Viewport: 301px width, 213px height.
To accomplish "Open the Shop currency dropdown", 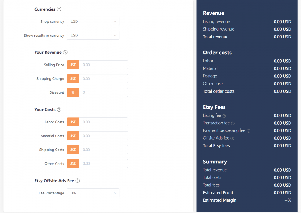I will 93,21.
